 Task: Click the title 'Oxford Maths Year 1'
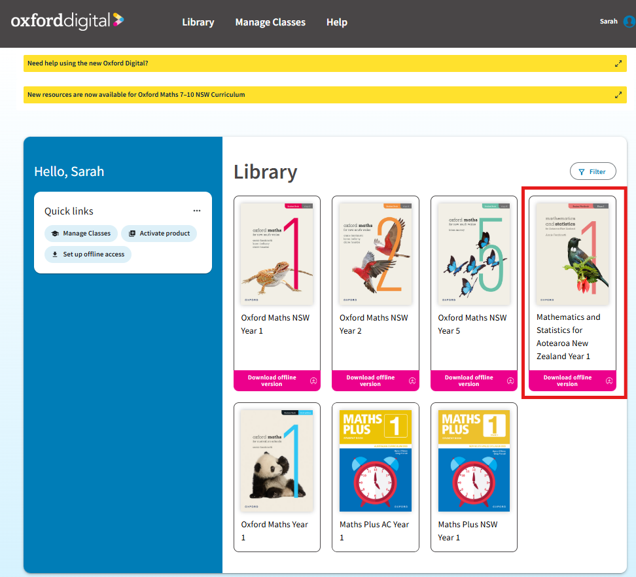click(x=275, y=531)
